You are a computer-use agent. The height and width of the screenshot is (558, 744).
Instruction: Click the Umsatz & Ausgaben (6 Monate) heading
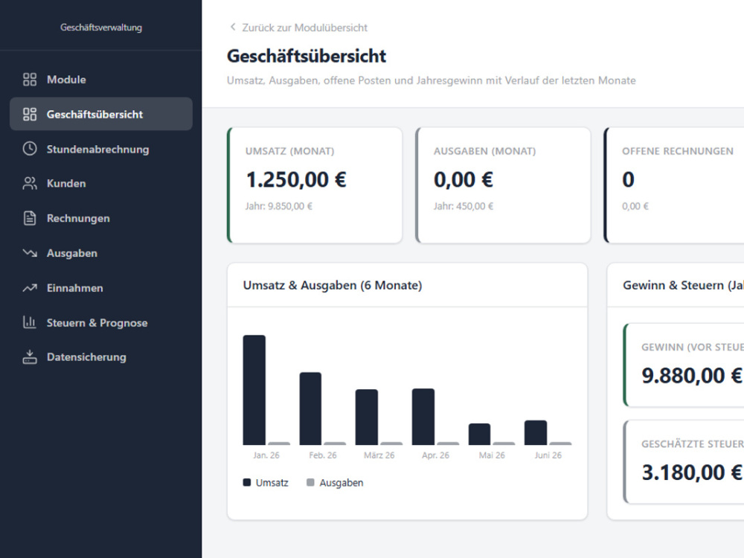(333, 285)
